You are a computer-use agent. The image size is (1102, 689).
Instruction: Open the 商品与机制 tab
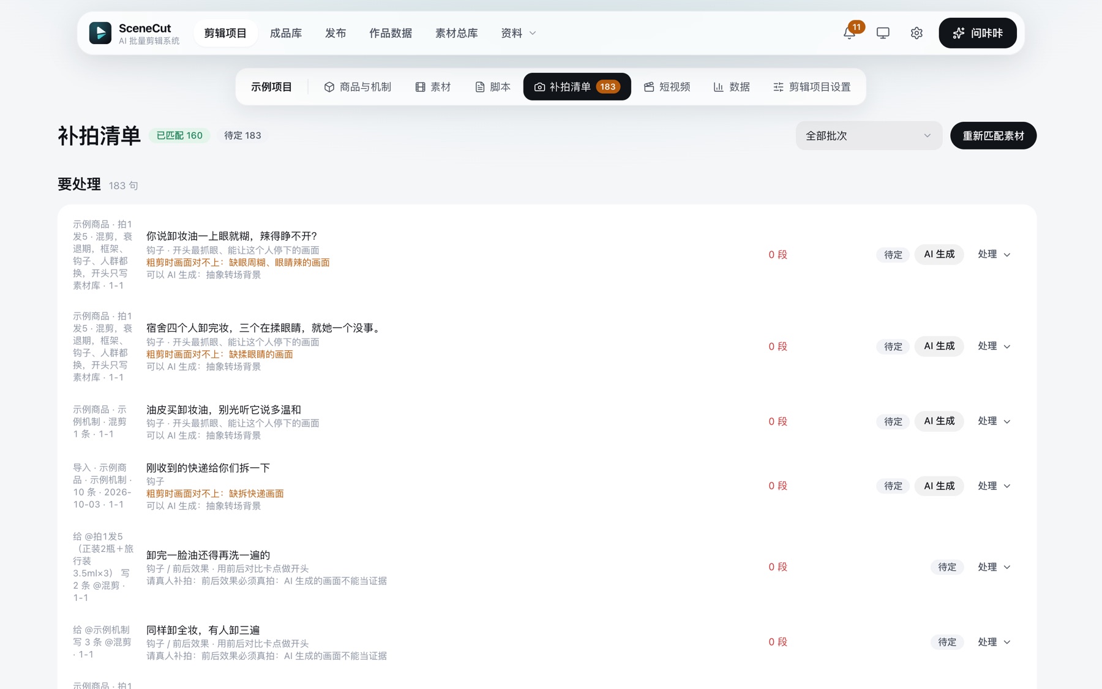point(358,87)
